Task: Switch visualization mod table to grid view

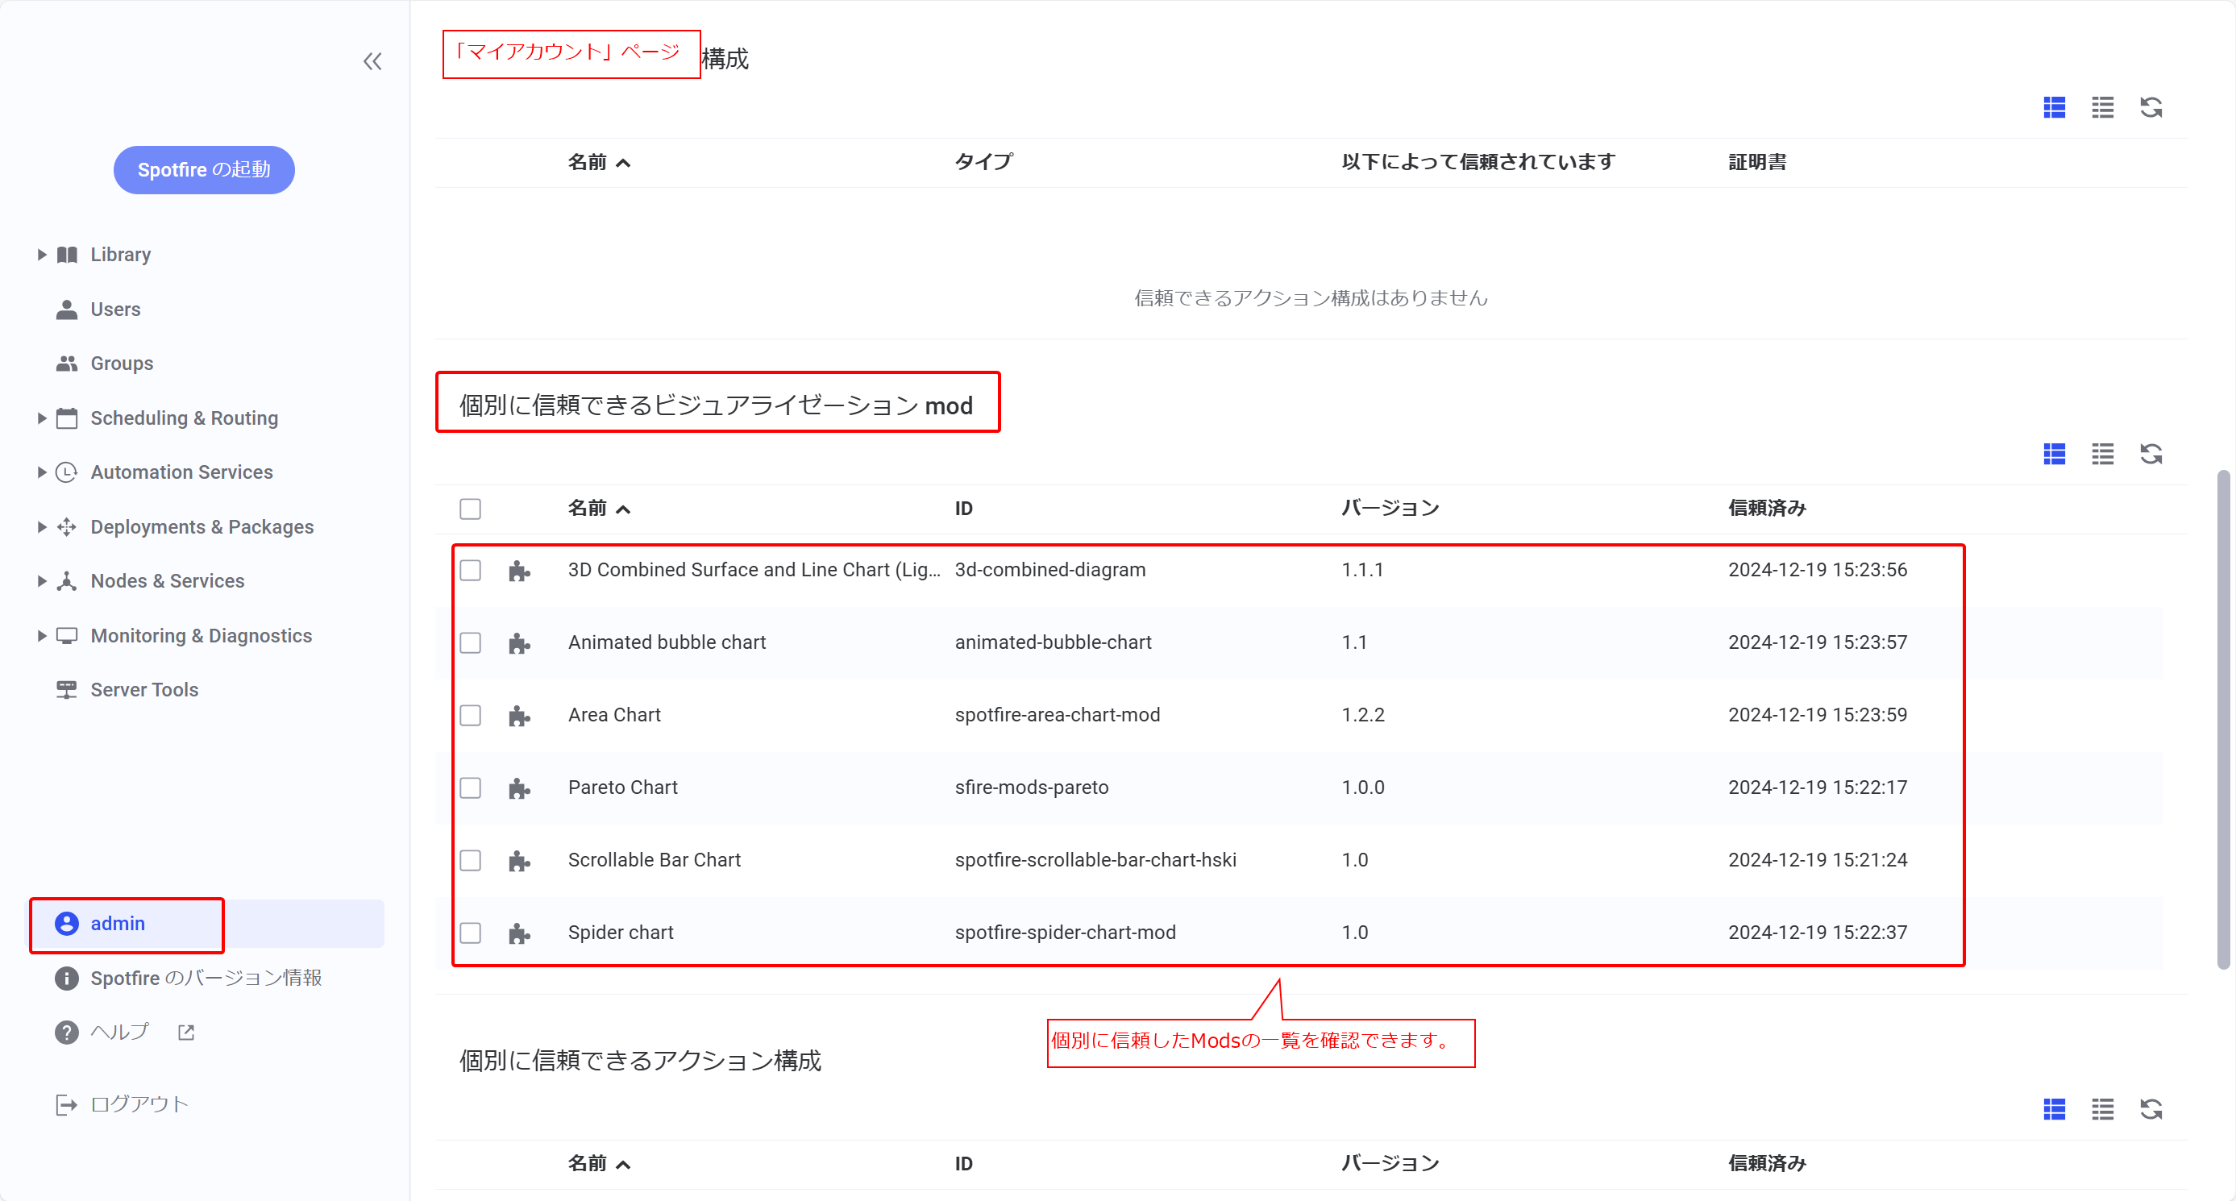Action: point(2054,454)
